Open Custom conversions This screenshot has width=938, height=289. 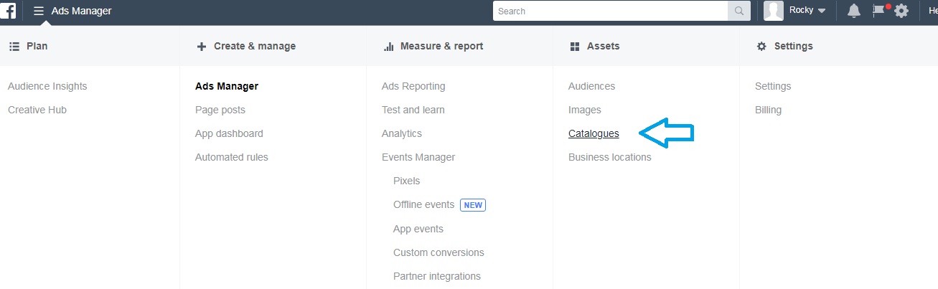click(x=438, y=252)
